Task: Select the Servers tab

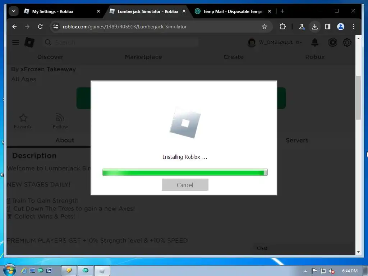Action: (x=297, y=141)
